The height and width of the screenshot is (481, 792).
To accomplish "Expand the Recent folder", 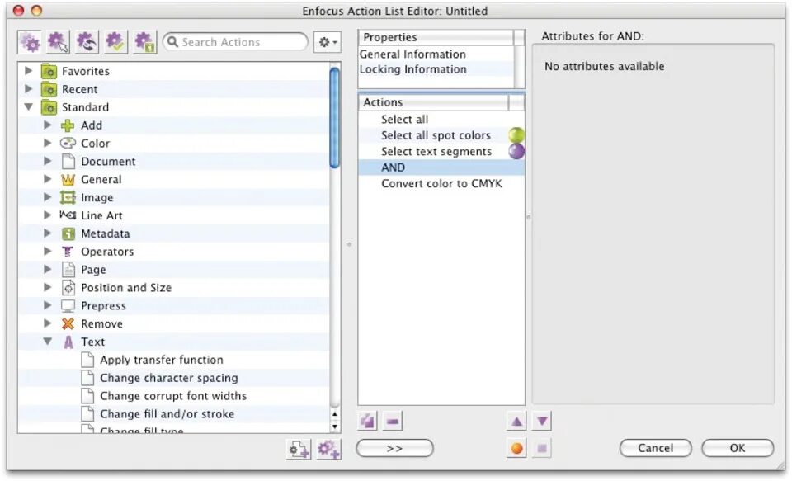I will [29, 89].
